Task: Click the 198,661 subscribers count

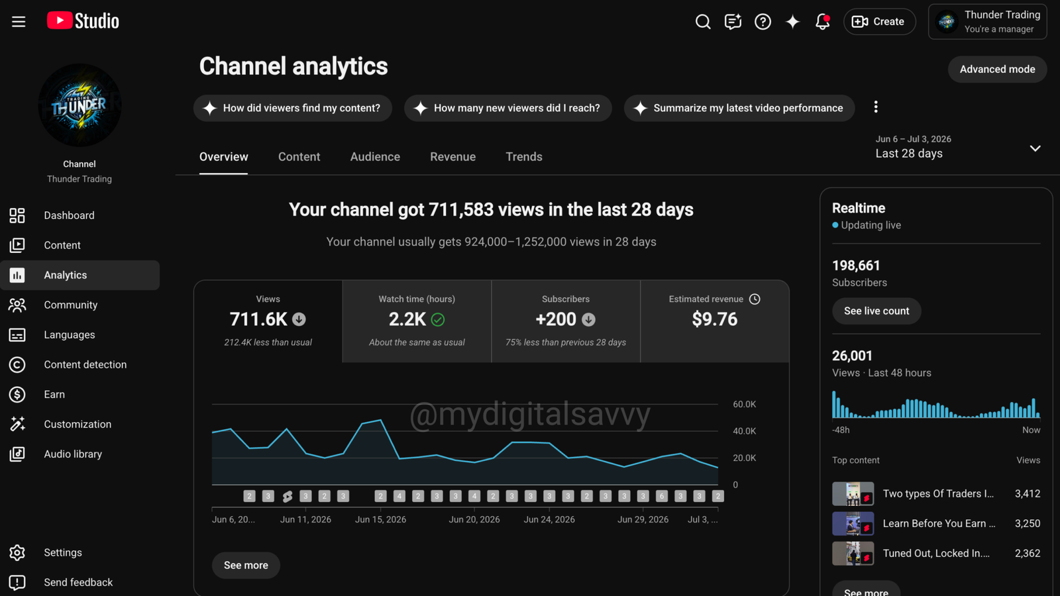Action: tap(856, 266)
